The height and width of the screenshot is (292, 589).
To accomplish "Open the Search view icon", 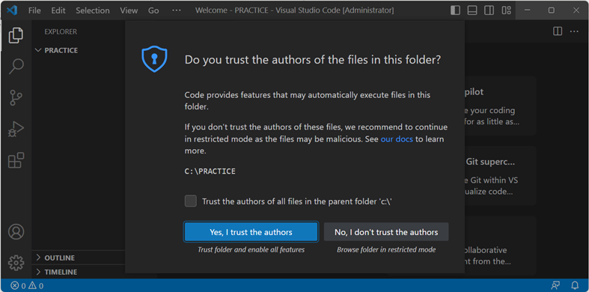I will pyautogui.click(x=16, y=67).
